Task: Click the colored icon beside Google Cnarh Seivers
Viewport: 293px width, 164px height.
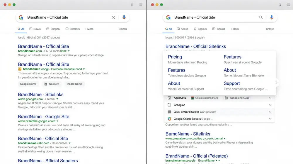Action: pos(169,119)
